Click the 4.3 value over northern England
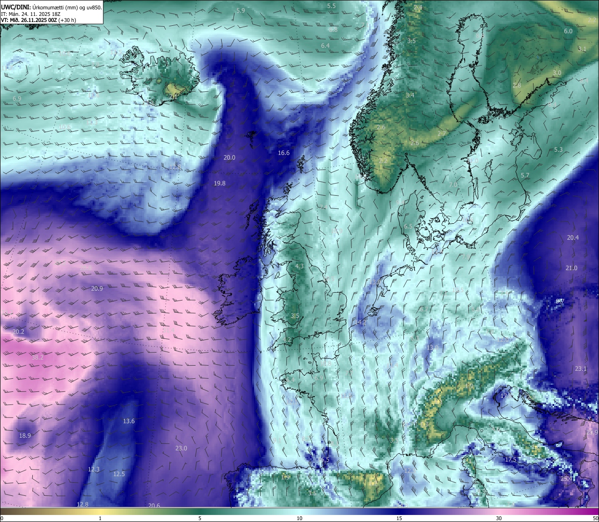 [299, 266]
